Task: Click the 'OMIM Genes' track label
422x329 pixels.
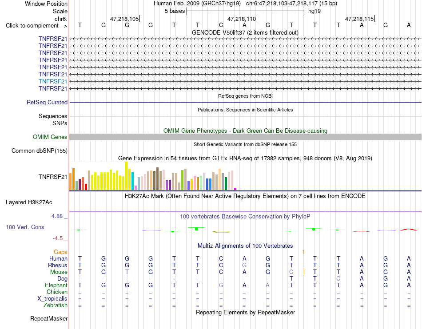Action: click(x=50, y=137)
